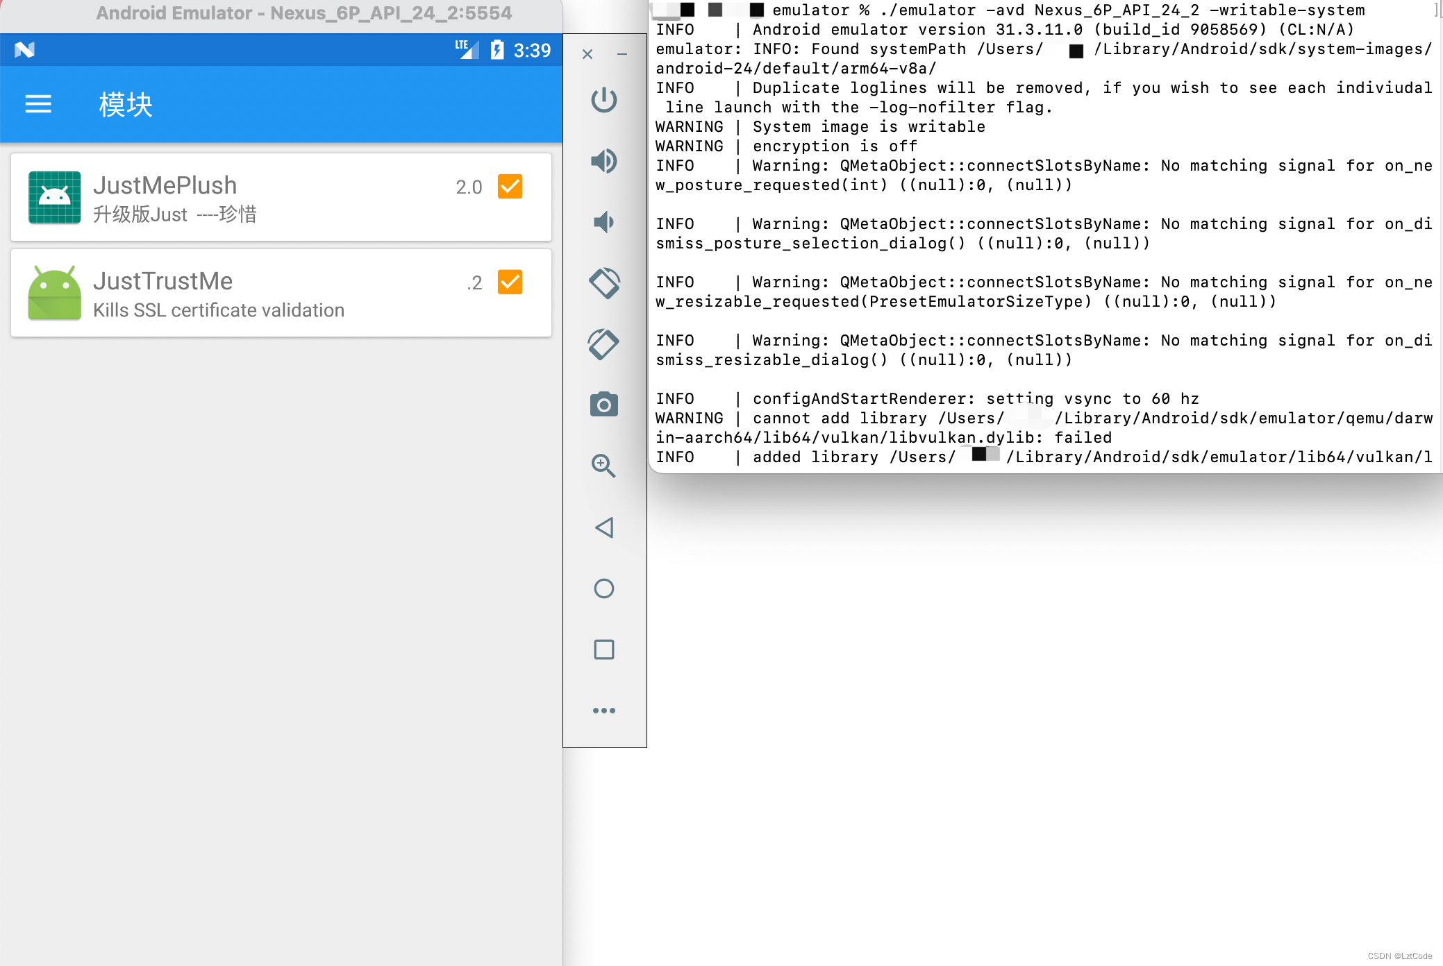Tap the battery charging icon
The image size is (1443, 966).
point(497,50)
